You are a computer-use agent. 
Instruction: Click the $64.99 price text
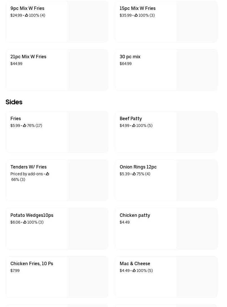tap(126, 64)
